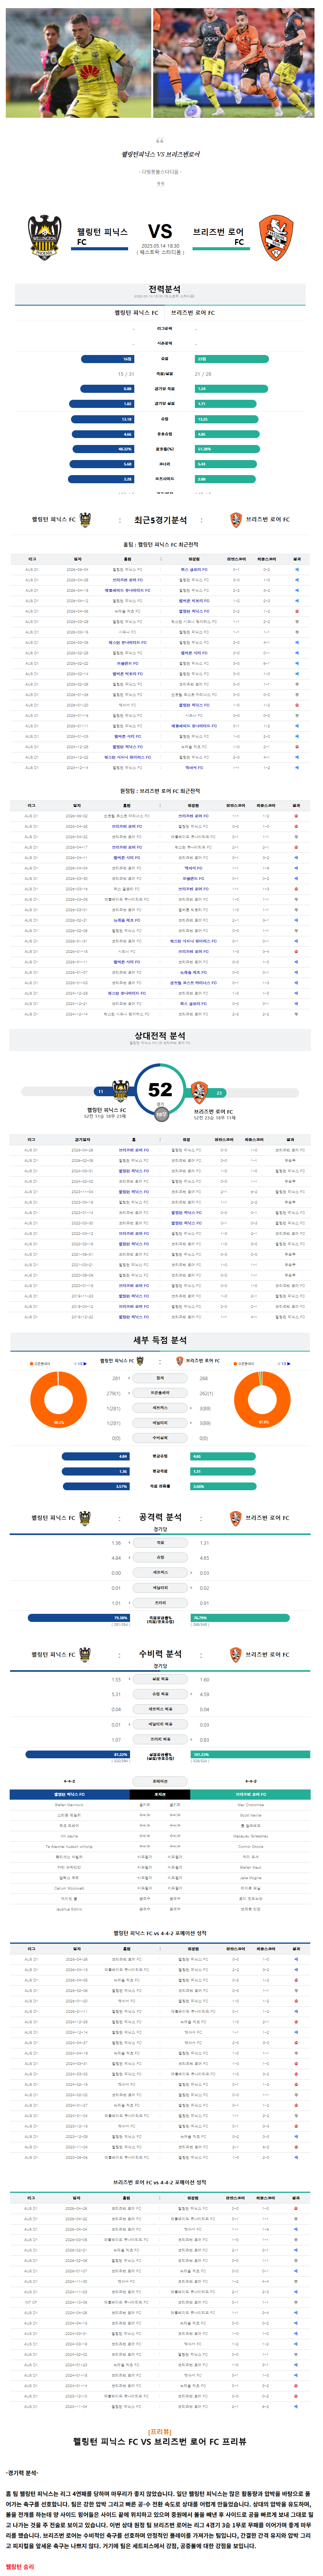This screenshot has height=2576, width=323.
Task: Select heading 원정팀 : 브리즈번 로어 FC 최근전적
Action: pyautogui.click(x=160, y=791)
